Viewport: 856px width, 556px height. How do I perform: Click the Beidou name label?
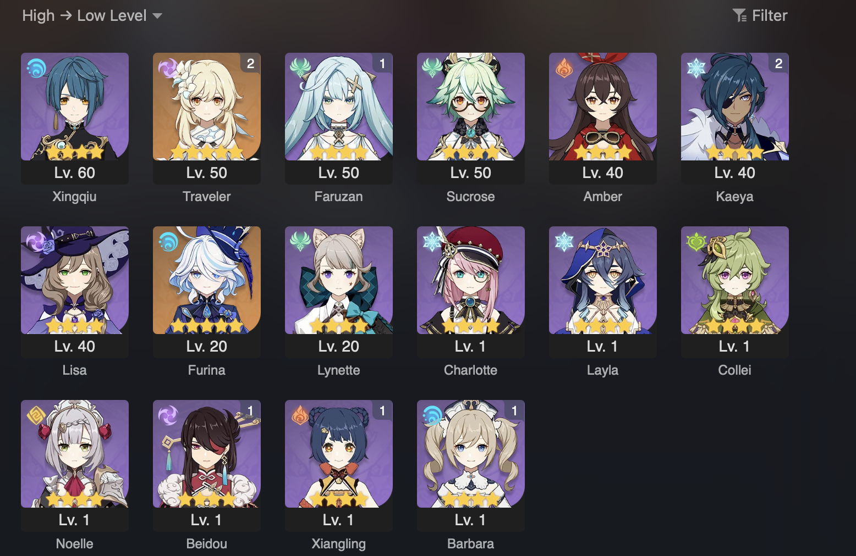tap(207, 544)
